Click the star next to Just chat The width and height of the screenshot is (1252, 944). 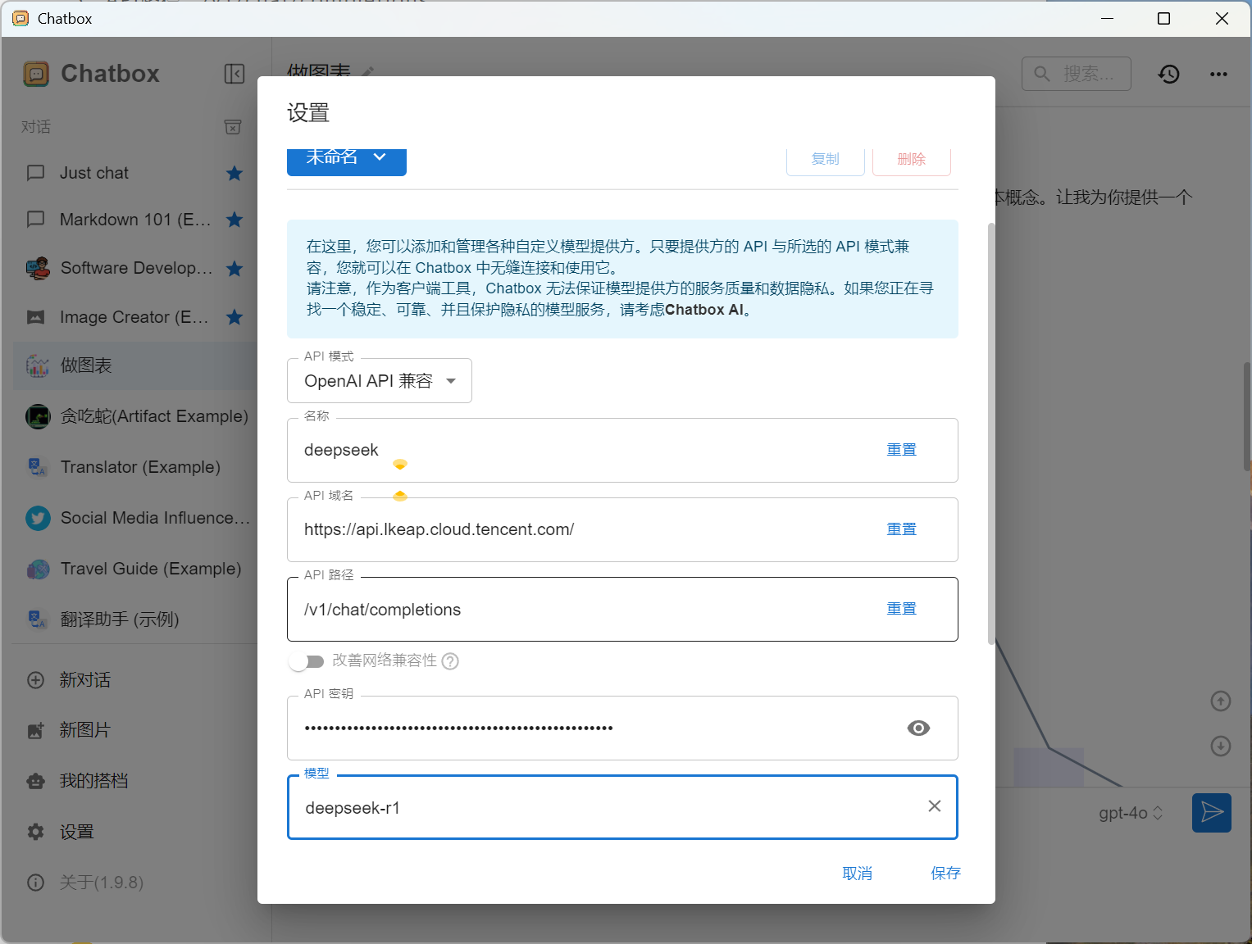[x=234, y=173]
